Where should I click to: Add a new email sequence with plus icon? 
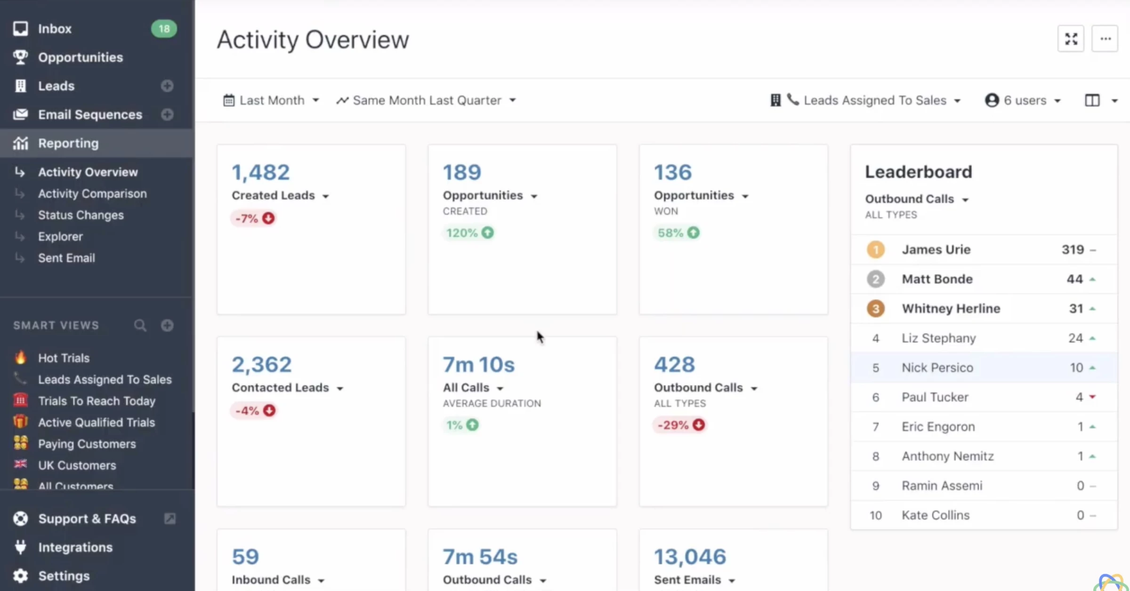(x=167, y=115)
